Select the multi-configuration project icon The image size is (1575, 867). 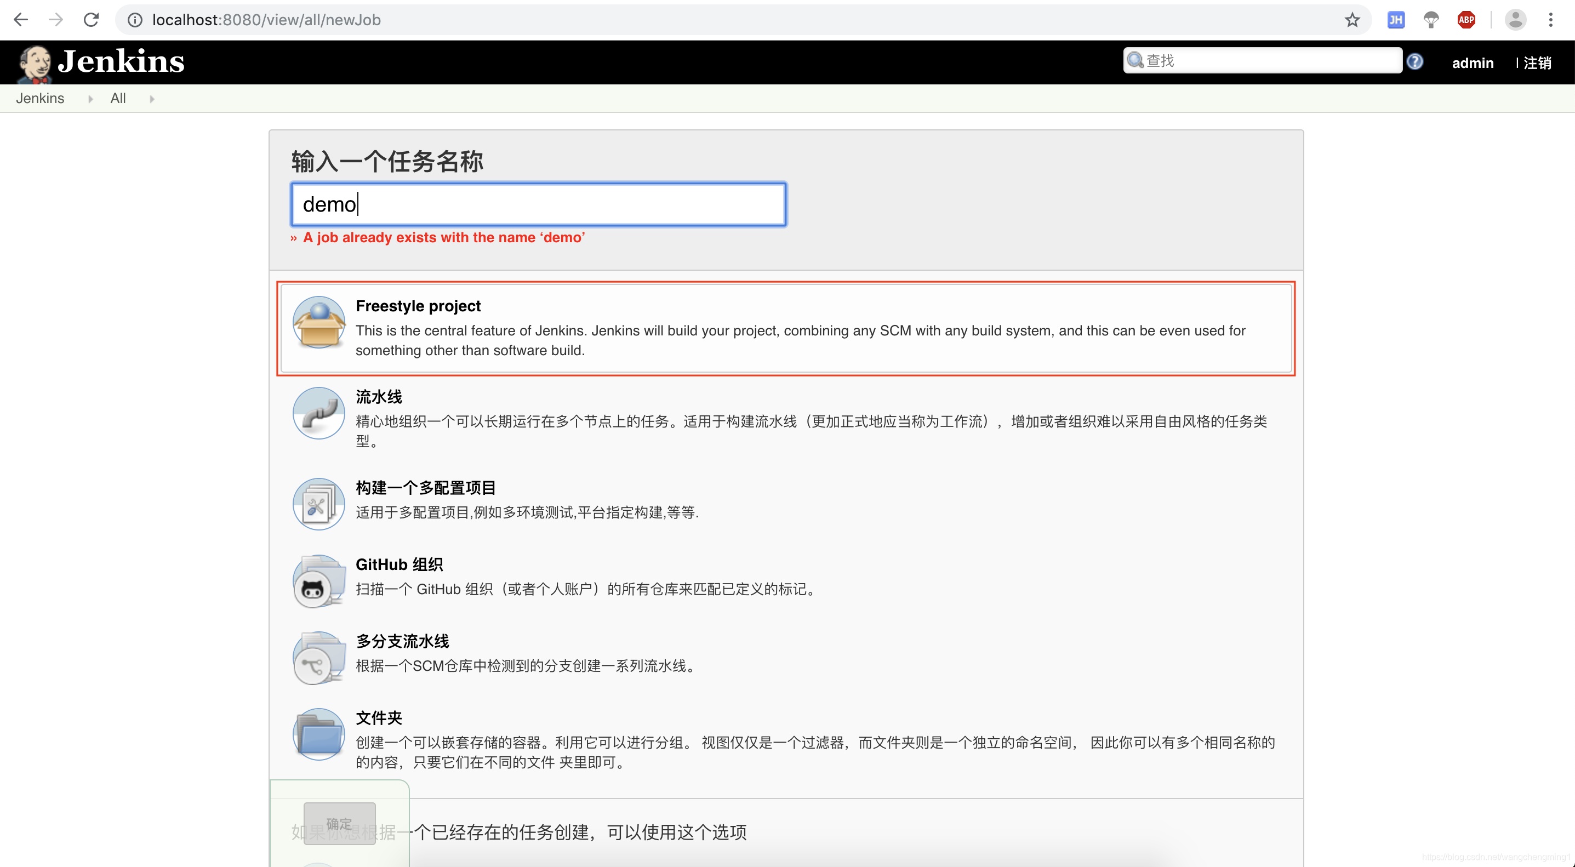[x=318, y=504]
